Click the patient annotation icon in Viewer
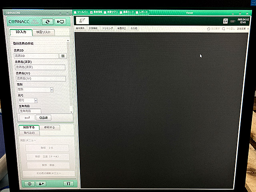 click(x=82, y=20)
